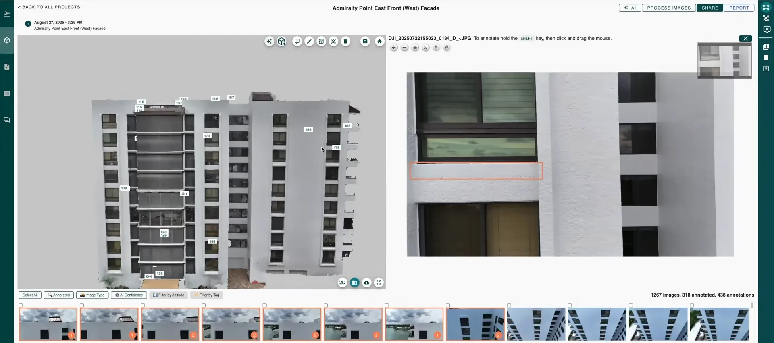Select the polygon annotation tool in right sidebar
This screenshot has width=774, height=343.
(x=766, y=18)
